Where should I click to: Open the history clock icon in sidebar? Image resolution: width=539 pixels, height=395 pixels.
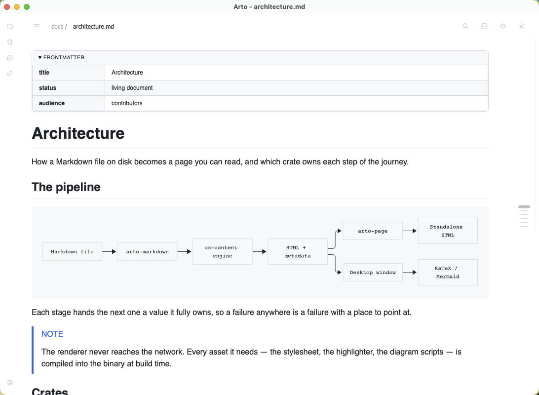coord(10,58)
